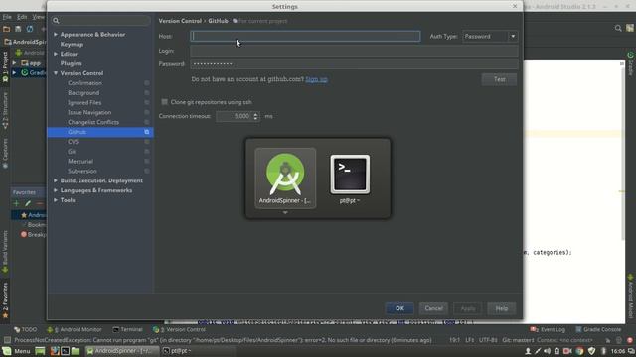Click the volume tray icon

547,351
